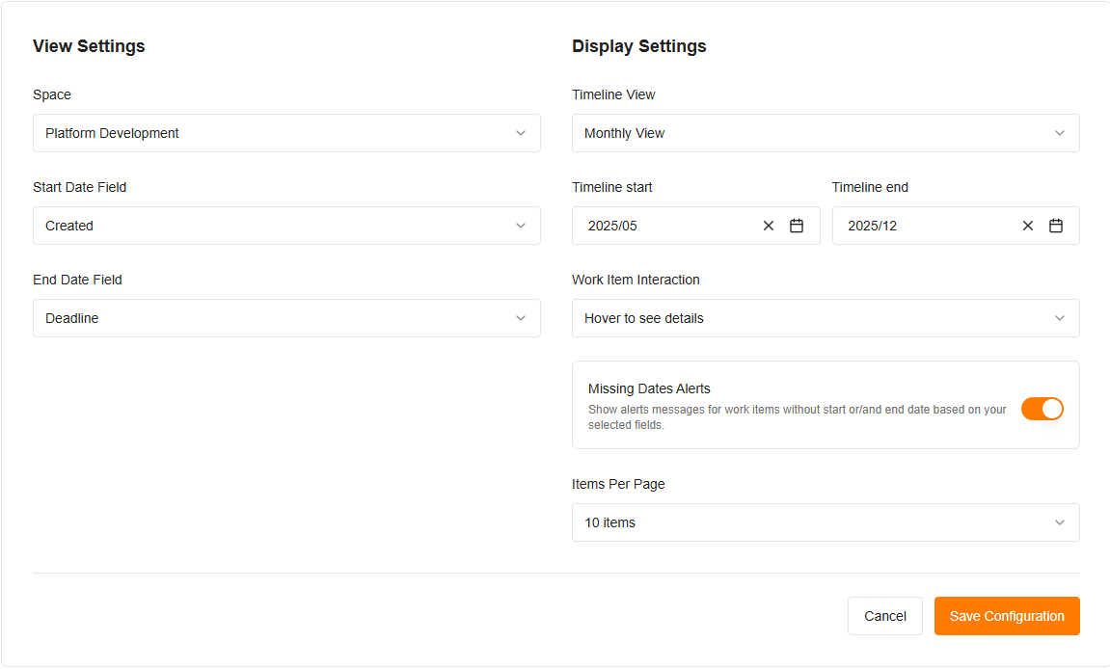1110x669 pixels.
Task: Open the Items Per Page dropdown
Action: (x=826, y=522)
